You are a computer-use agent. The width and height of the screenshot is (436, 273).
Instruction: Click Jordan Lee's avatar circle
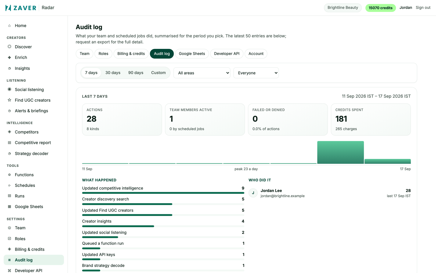click(253, 193)
